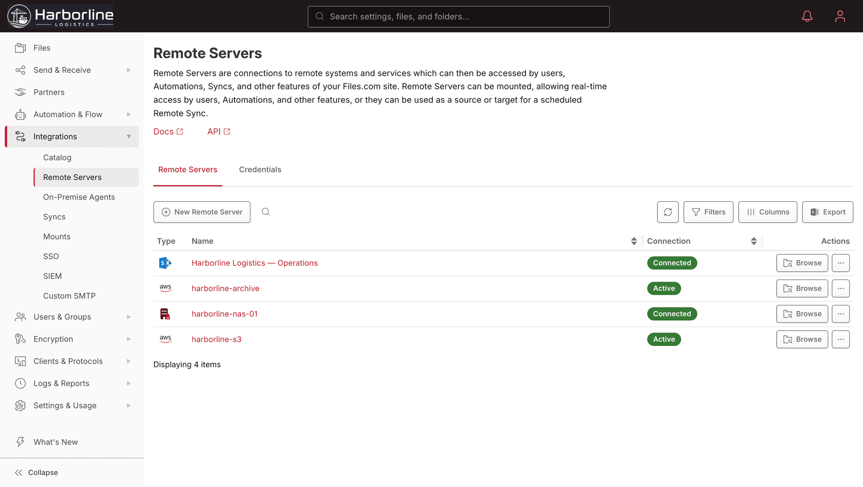Open Harborline Logistics — Operations link
The image size is (863, 487).
(x=255, y=263)
